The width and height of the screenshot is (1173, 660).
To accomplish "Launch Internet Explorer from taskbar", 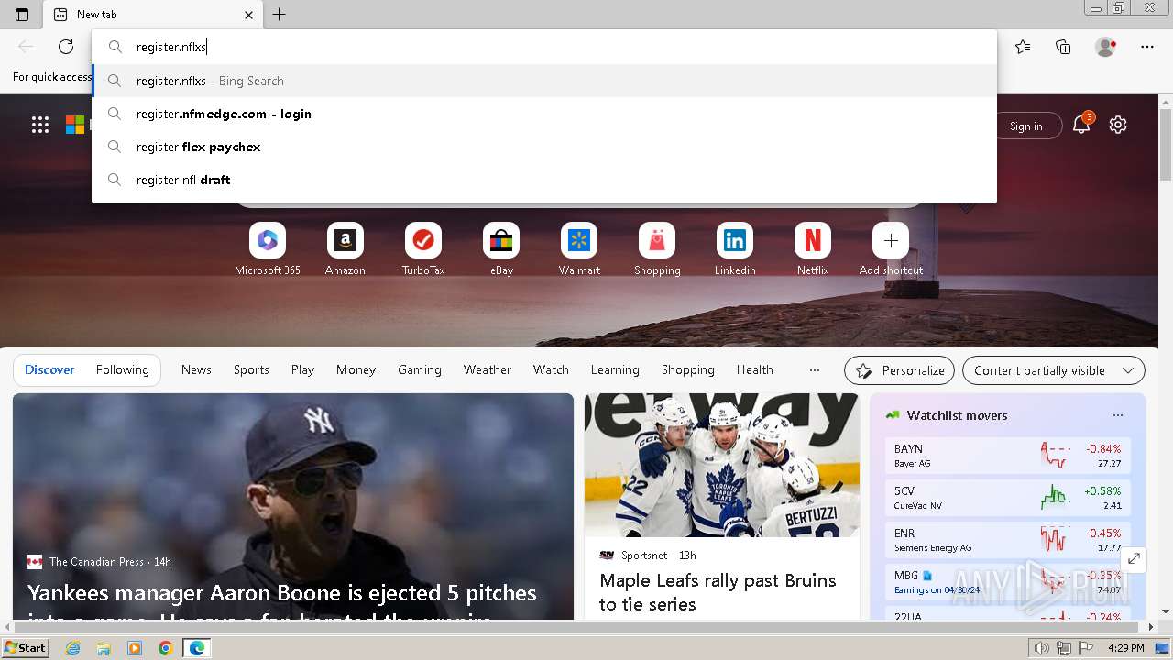I will 72,648.
